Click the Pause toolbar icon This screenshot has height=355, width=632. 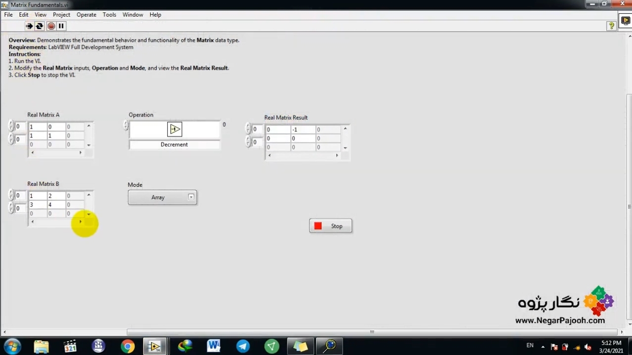coord(61,26)
